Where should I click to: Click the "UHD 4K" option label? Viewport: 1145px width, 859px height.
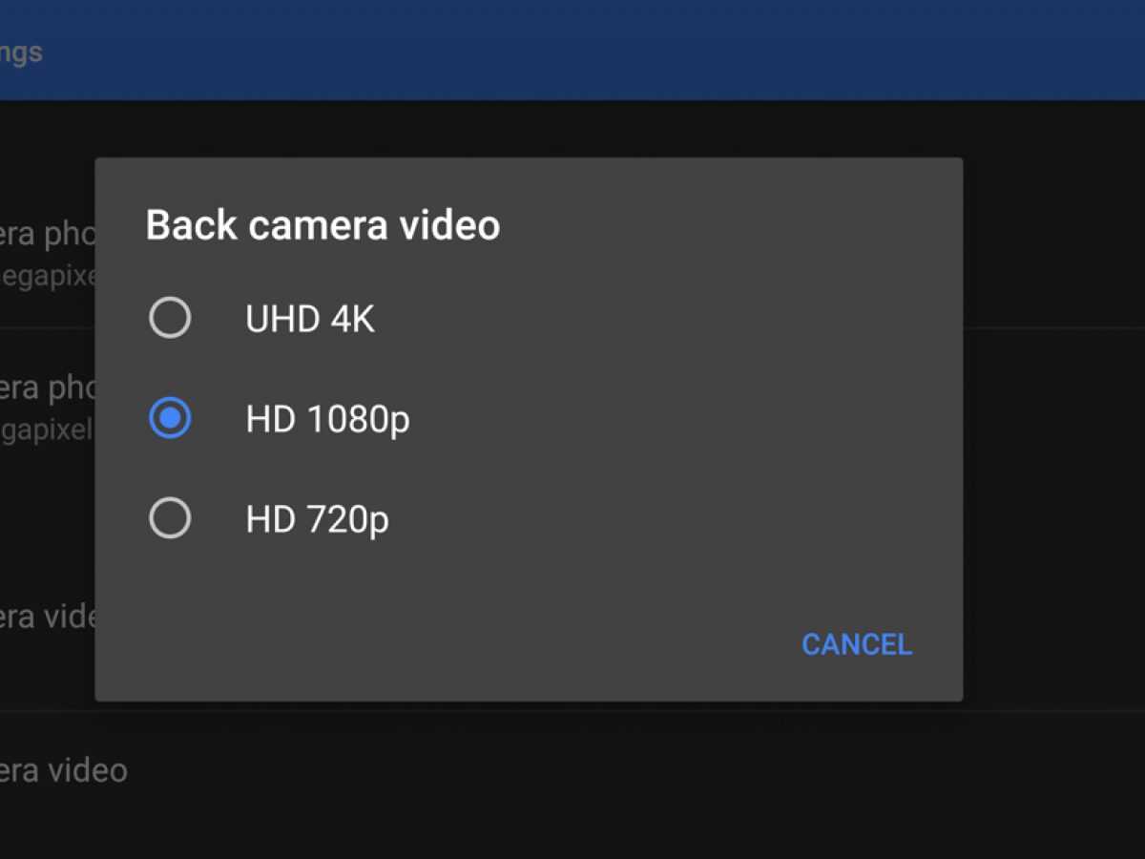tap(310, 319)
